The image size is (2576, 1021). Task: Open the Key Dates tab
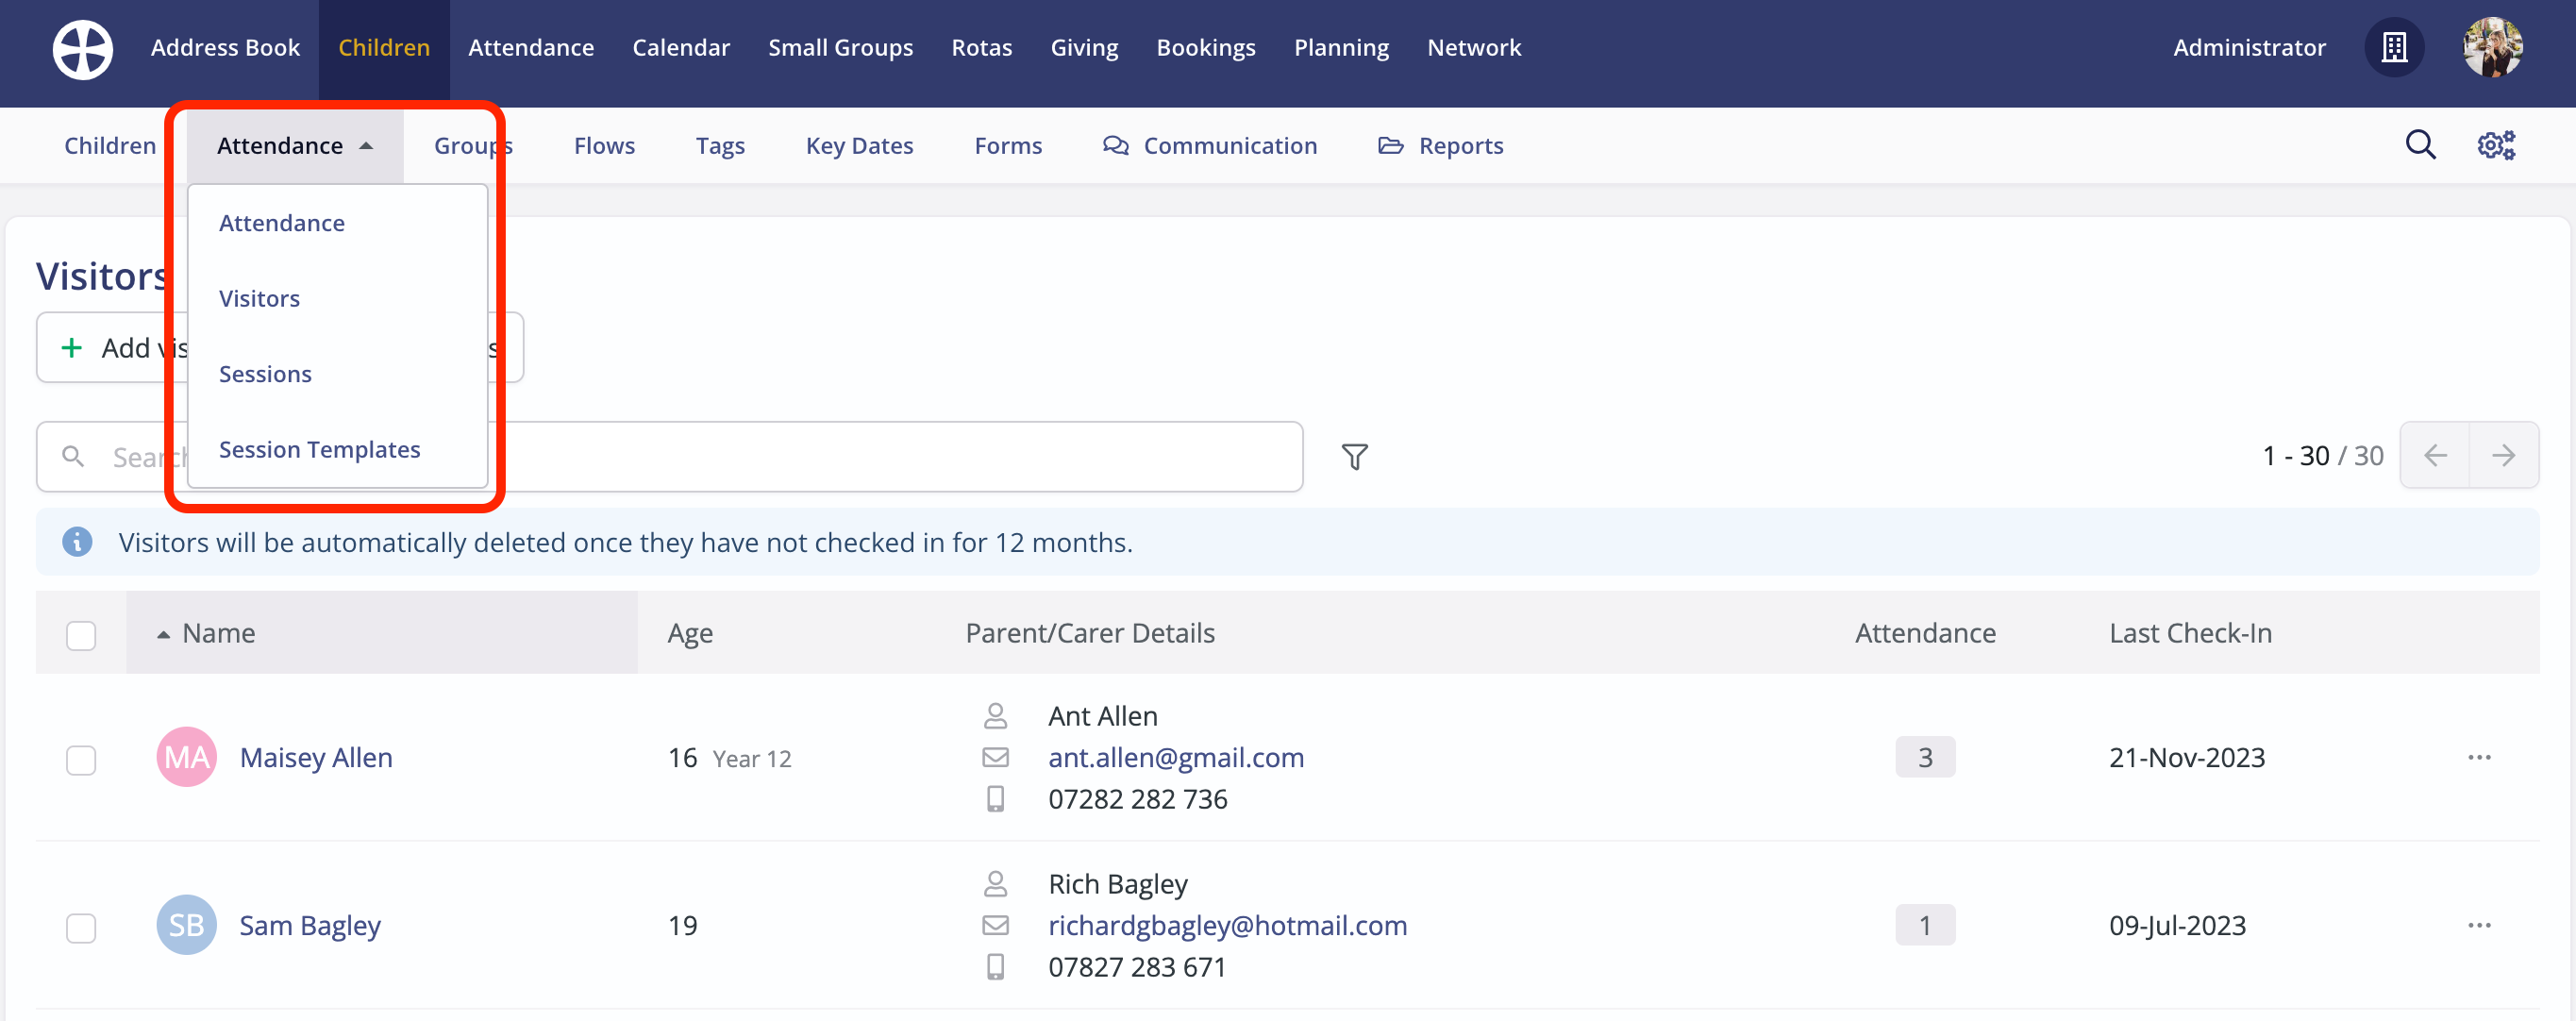(859, 146)
